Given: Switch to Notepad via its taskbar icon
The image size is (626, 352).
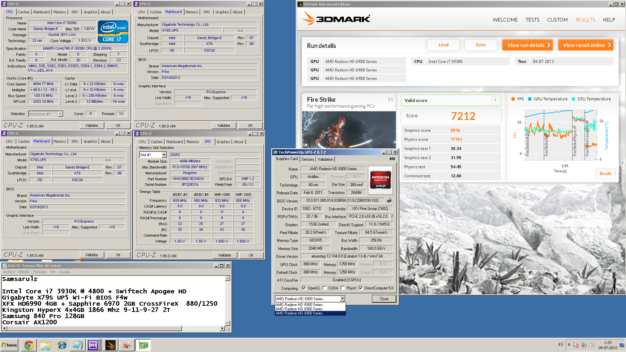Looking at the screenshot, I should 78,345.
